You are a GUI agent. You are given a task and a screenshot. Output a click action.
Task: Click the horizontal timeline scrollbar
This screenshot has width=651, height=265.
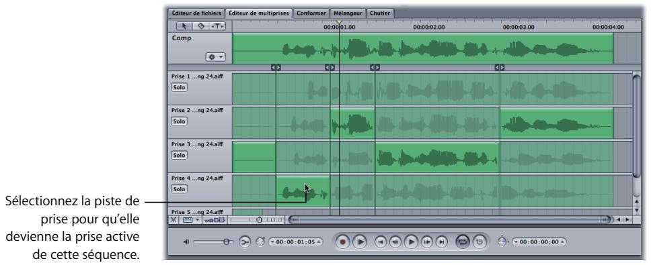pos(451,220)
